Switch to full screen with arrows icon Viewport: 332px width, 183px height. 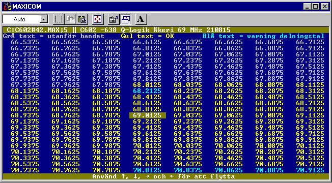(98, 19)
